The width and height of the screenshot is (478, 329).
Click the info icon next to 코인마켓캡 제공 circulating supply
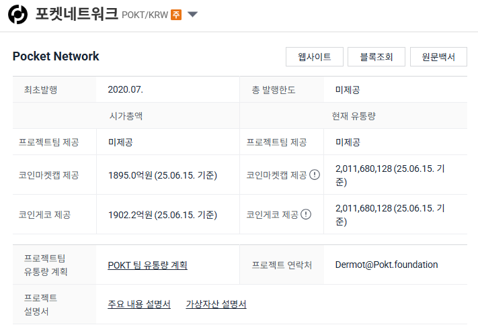coord(315,175)
